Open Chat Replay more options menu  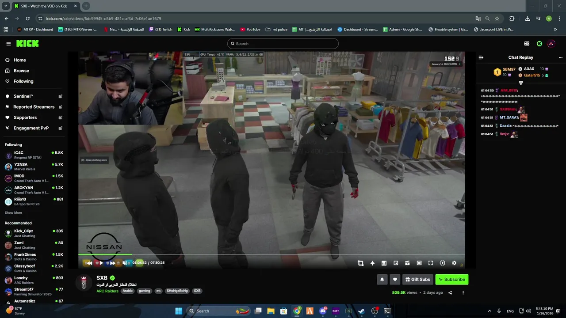(x=561, y=57)
